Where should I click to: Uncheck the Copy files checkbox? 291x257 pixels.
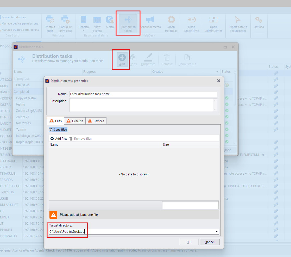coord(51,130)
